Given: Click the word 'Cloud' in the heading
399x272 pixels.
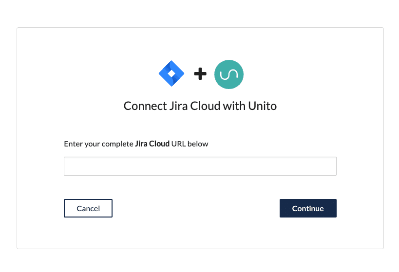Looking at the screenshot, I should (x=205, y=106).
